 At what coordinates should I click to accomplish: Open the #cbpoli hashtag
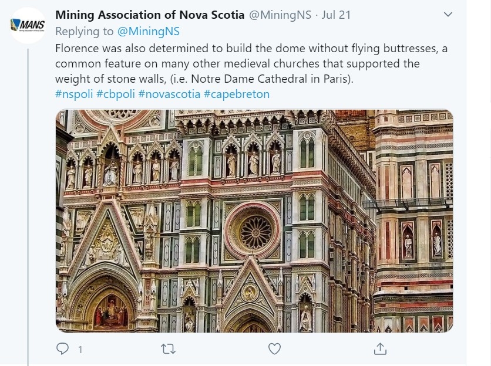click(x=116, y=94)
